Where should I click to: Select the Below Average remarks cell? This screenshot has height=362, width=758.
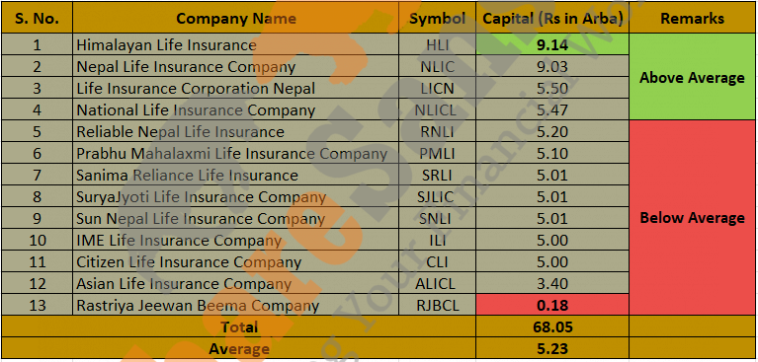coord(692,218)
